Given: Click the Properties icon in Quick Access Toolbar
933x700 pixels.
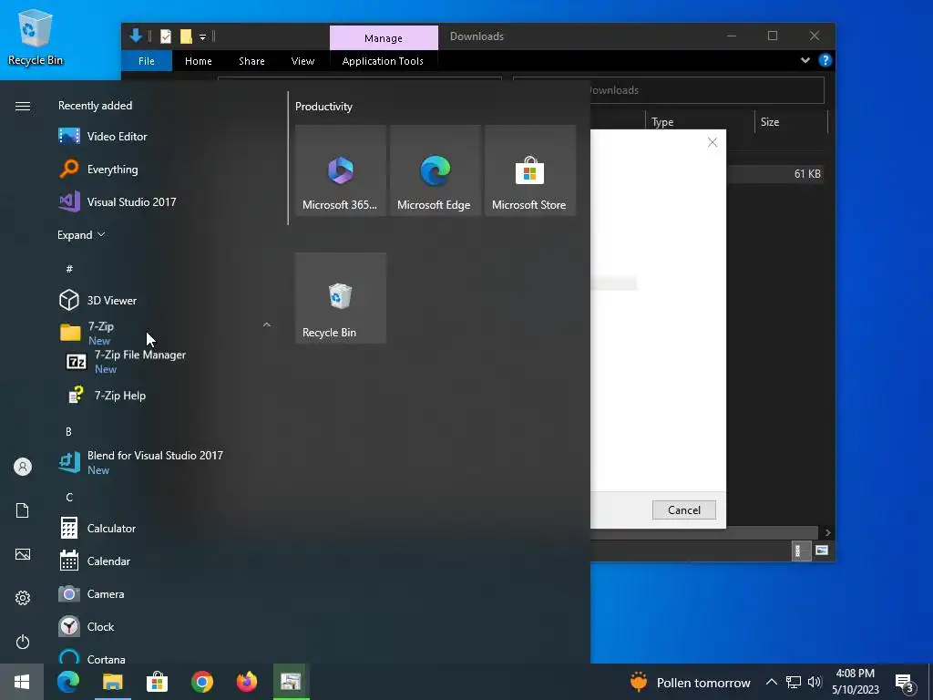Looking at the screenshot, I should click(166, 36).
